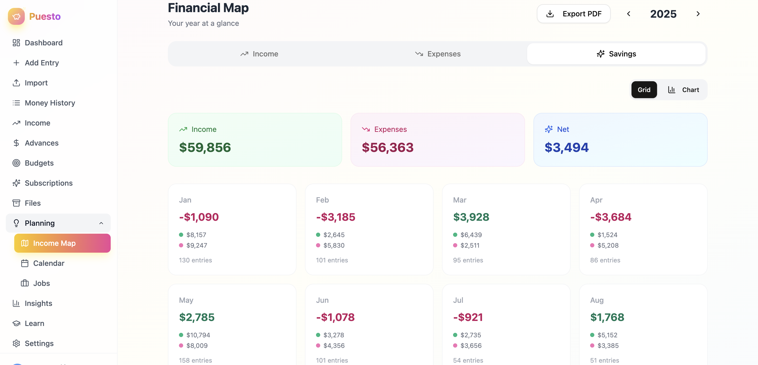Screen dimensions: 758x365
Task: Collapse the Planning section
Action: [101, 223]
